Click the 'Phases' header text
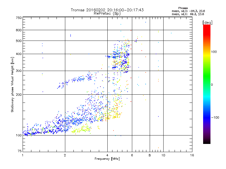The height and width of the screenshot is (169, 226). coord(183,8)
